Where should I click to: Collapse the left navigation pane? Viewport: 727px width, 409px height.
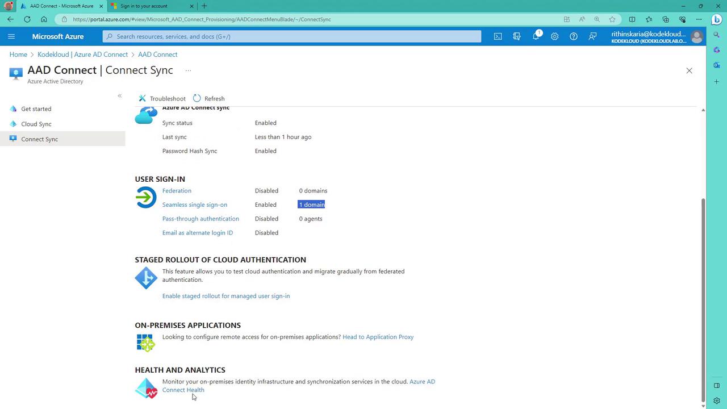pos(119,95)
